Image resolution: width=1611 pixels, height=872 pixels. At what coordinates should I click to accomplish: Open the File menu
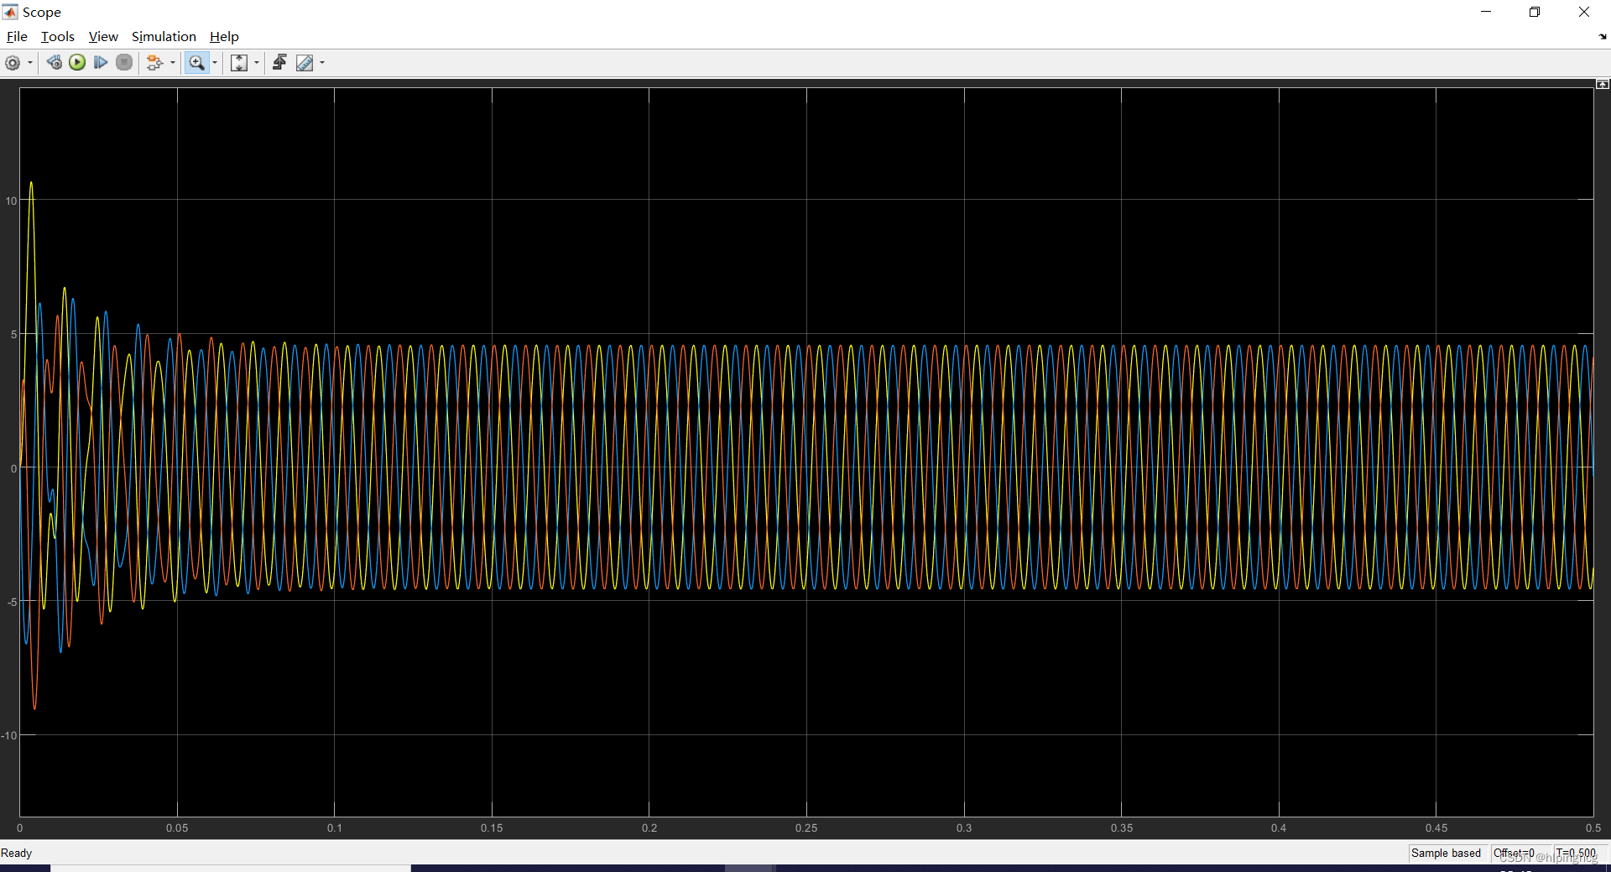coord(17,37)
